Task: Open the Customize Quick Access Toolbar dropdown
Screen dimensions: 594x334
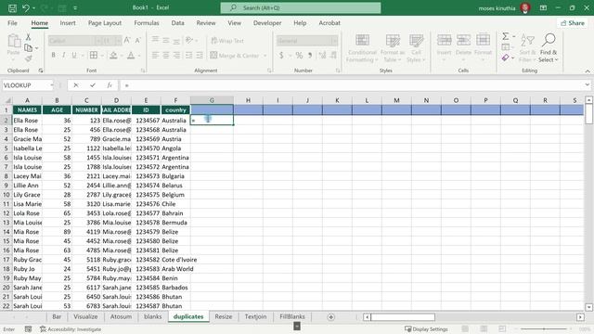Action: click(75, 7)
